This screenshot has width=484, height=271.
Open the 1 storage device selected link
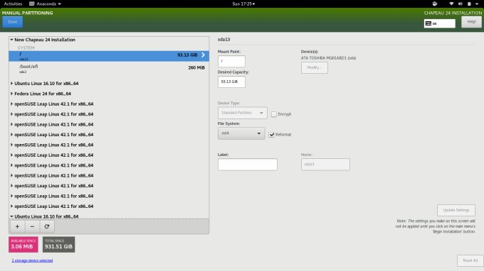pos(32,260)
